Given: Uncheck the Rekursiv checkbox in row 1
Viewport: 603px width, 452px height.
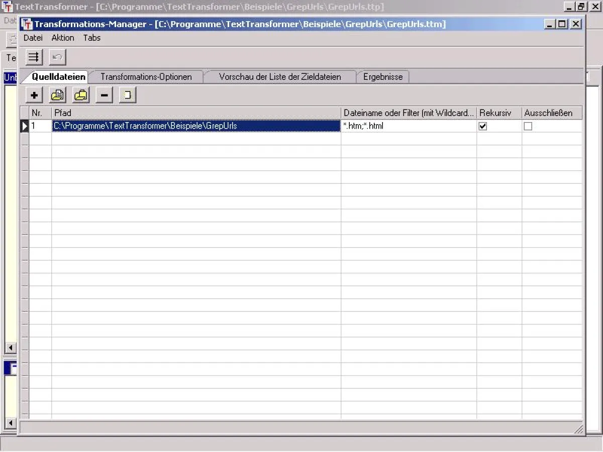Looking at the screenshot, I should [483, 127].
